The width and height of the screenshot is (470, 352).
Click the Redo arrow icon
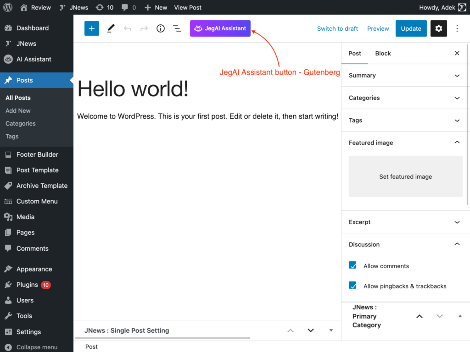pos(144,28)
